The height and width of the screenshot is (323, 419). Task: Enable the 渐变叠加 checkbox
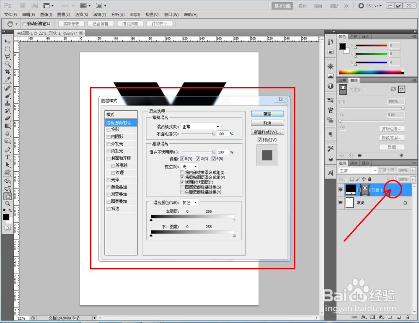pos(109,194)
